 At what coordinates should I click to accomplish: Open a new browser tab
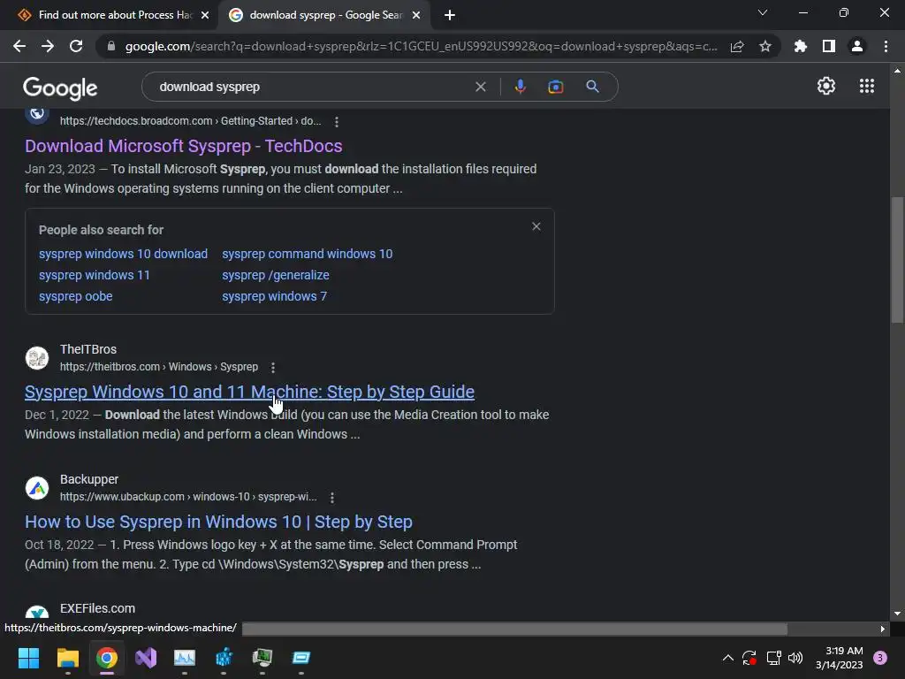point(450,16)
